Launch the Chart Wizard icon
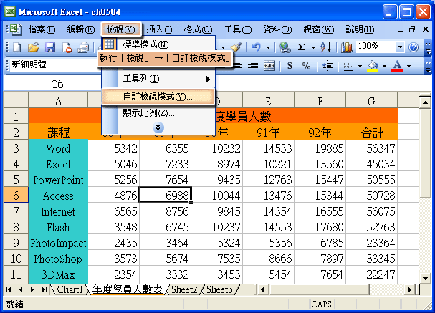The image size is (435, 313). tap(347, 47)
